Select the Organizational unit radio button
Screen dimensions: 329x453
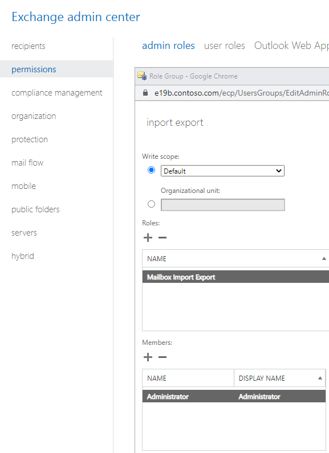(x=151, y=204)
